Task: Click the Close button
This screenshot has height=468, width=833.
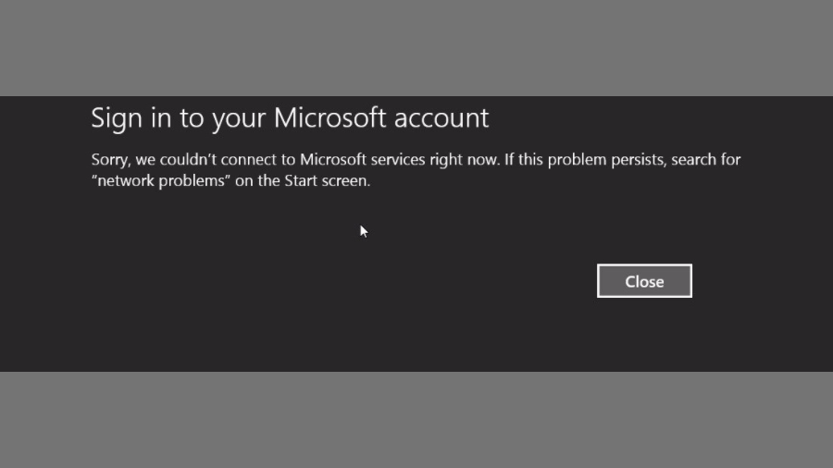Action: tap(644, 281)
